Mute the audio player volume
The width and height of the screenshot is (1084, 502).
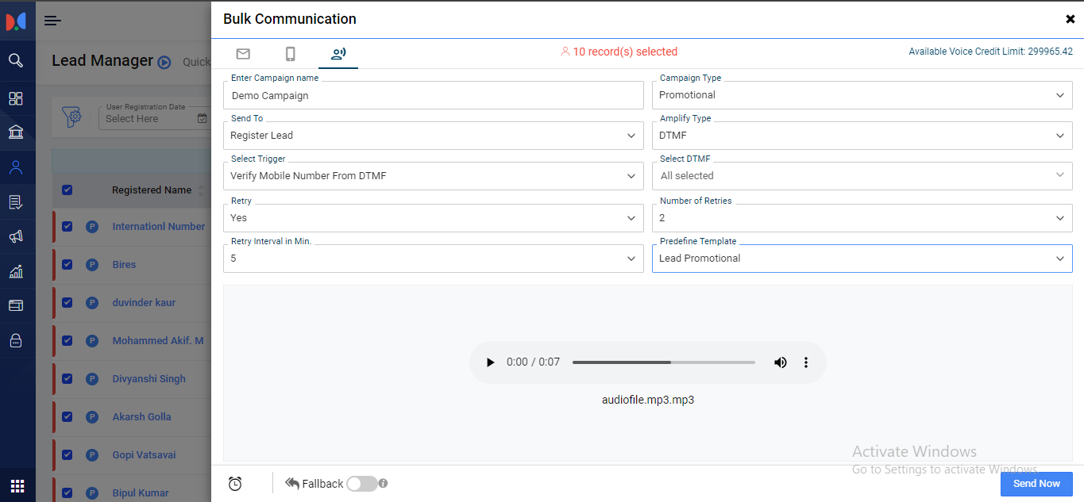click(x=780, y=362)
